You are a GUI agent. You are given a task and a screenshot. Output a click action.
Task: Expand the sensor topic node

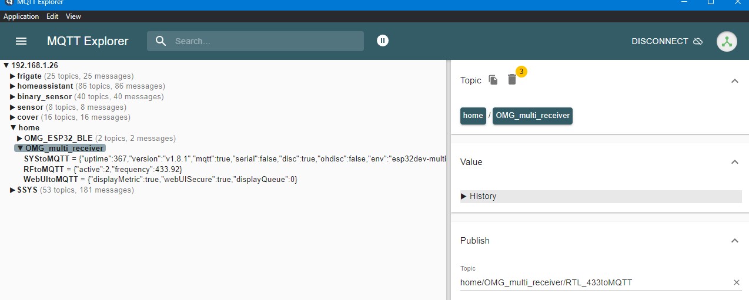[13, 107]
